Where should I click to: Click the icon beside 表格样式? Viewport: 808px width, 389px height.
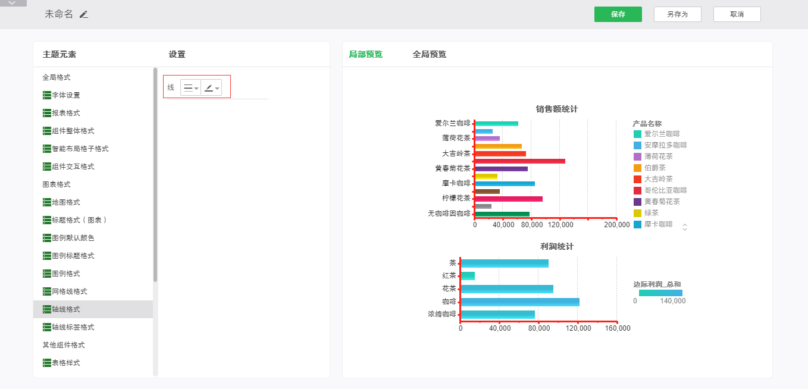point(47,363)
